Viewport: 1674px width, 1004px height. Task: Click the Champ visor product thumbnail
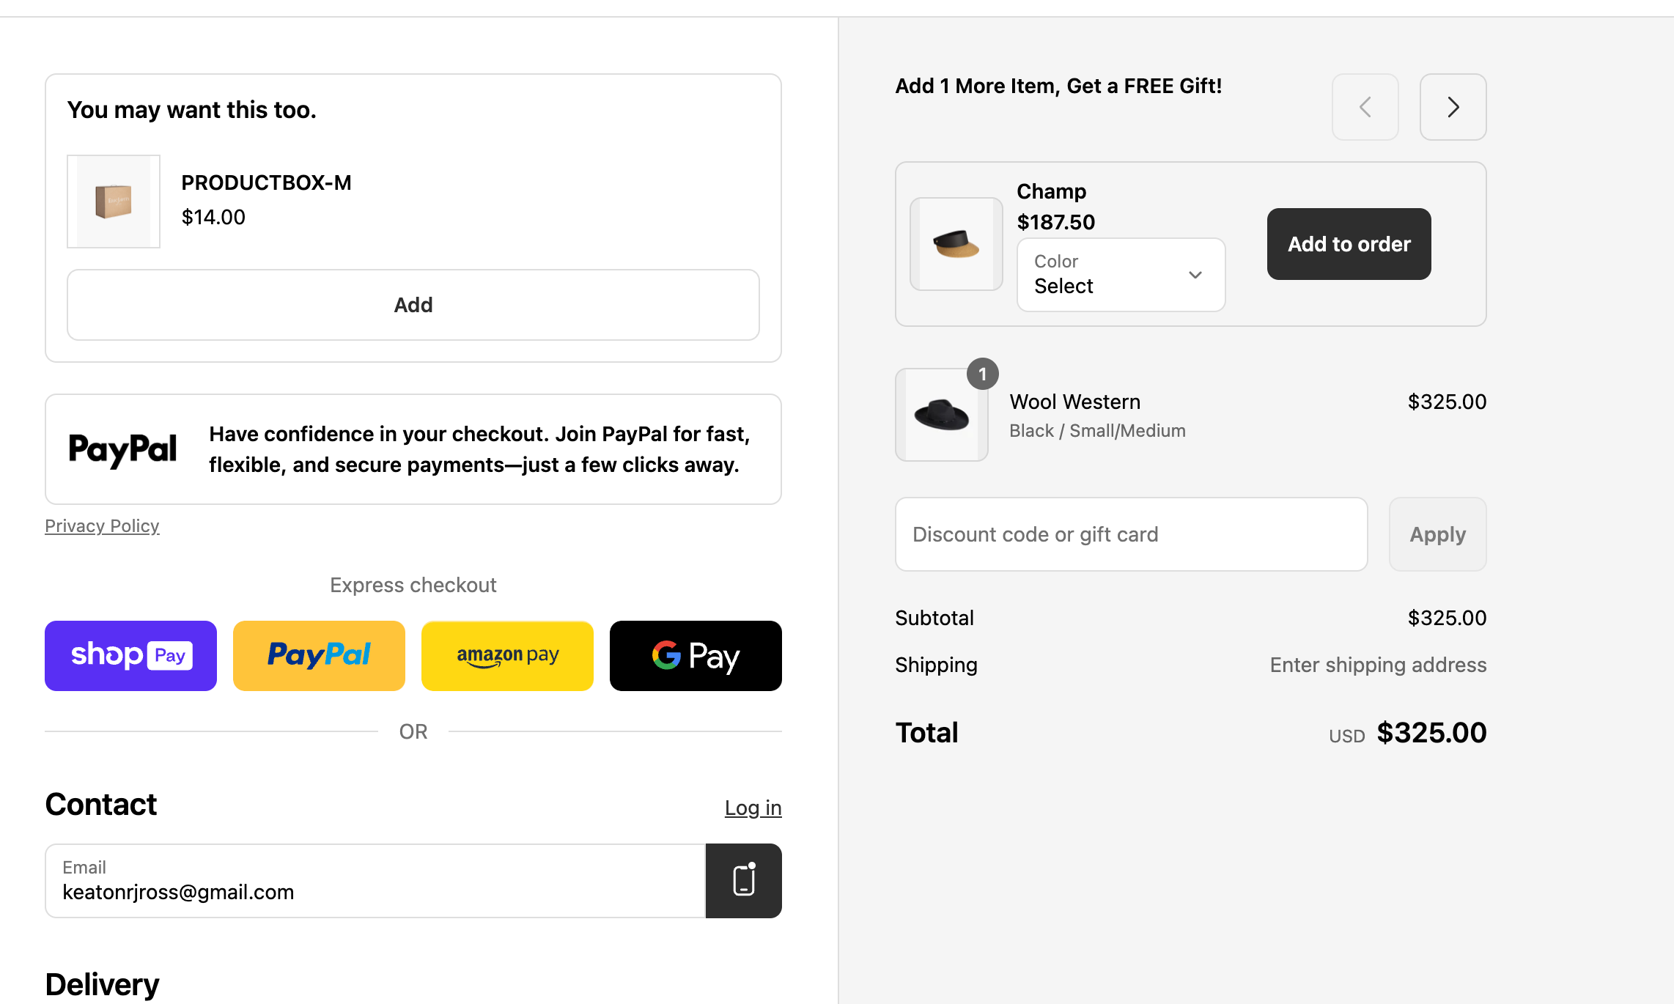click(x=956, y=244)
